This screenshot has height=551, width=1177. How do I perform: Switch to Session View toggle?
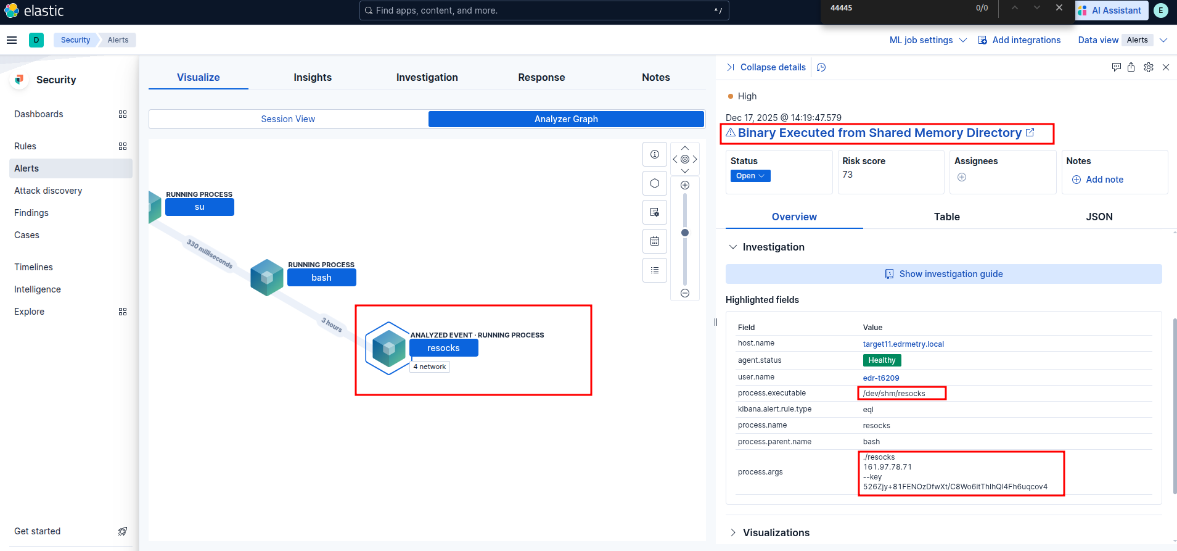[x=288, y=119]
